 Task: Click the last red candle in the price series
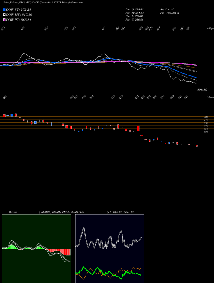[197, 145]
